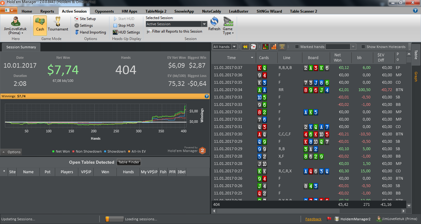Switch to the Graph side tab
This screenshot has width=421, height=224.
point(416,77)
